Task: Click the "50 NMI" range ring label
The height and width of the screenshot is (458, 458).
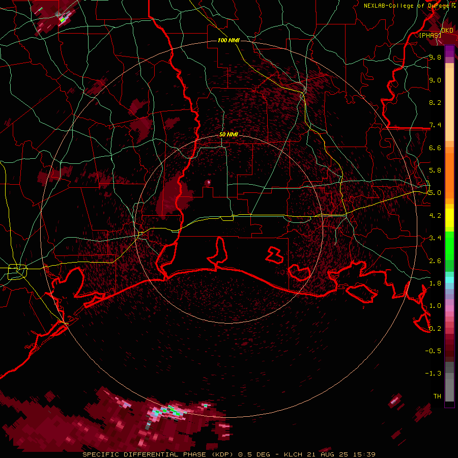Action: (228, 134)
